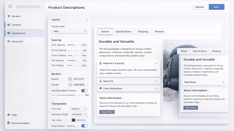Click the Inner Spacing slider

pos(73,45)
